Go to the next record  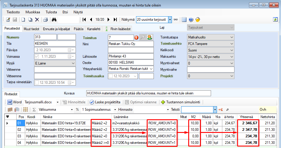tap(108, 20)
